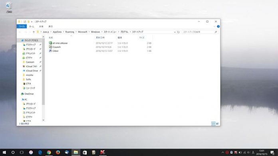Launch iTunes from the taskbar

point(31,152)
